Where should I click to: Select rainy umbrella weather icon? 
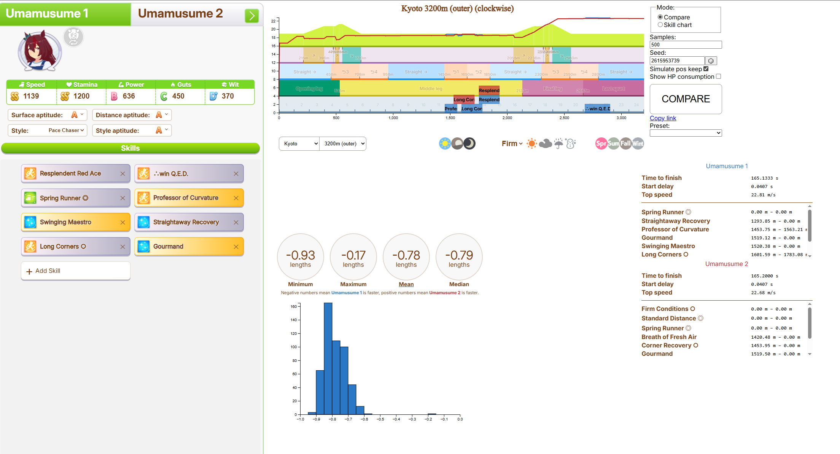point(558,143)
